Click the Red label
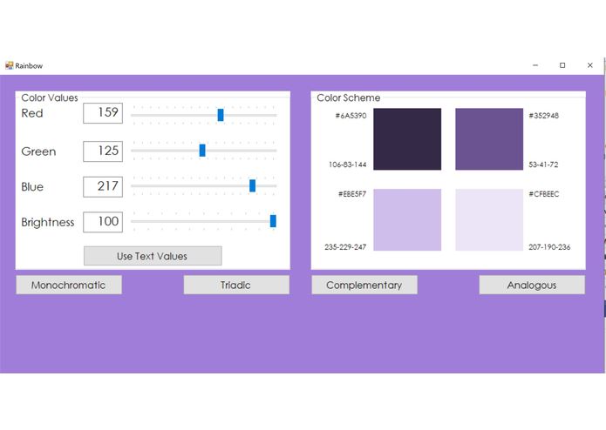 (32, 113)
